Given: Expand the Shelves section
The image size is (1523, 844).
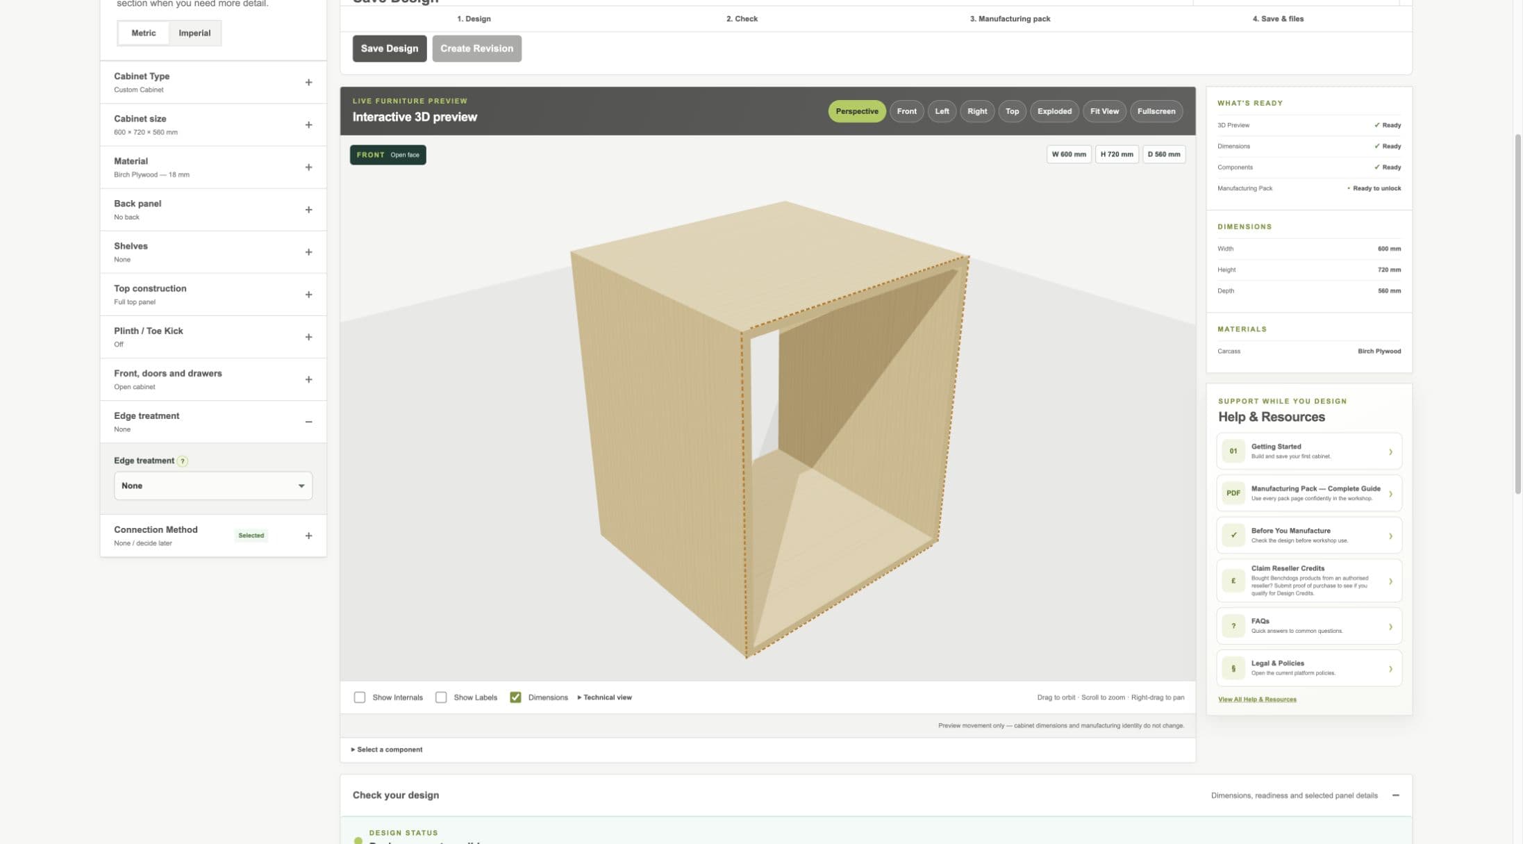Looking at the screenshot, I should click(213, 252).
